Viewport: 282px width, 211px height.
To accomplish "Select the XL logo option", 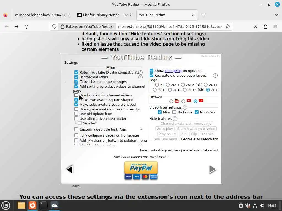I will (157, 85).
